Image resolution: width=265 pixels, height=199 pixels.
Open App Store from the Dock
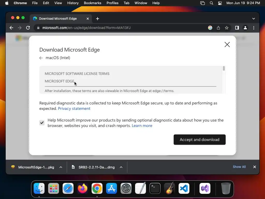112,188
